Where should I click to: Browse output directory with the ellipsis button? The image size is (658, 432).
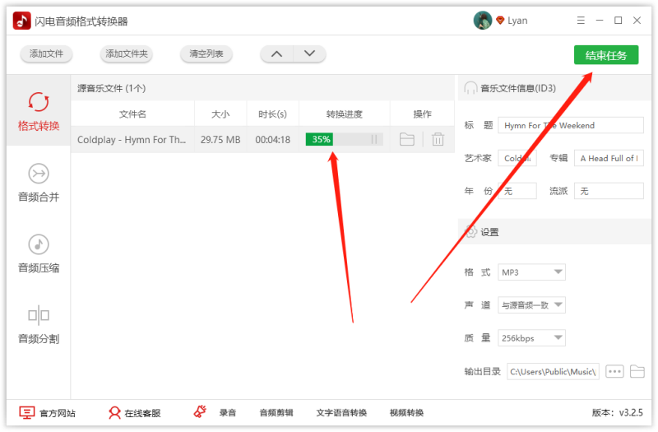tap(614, 372)
